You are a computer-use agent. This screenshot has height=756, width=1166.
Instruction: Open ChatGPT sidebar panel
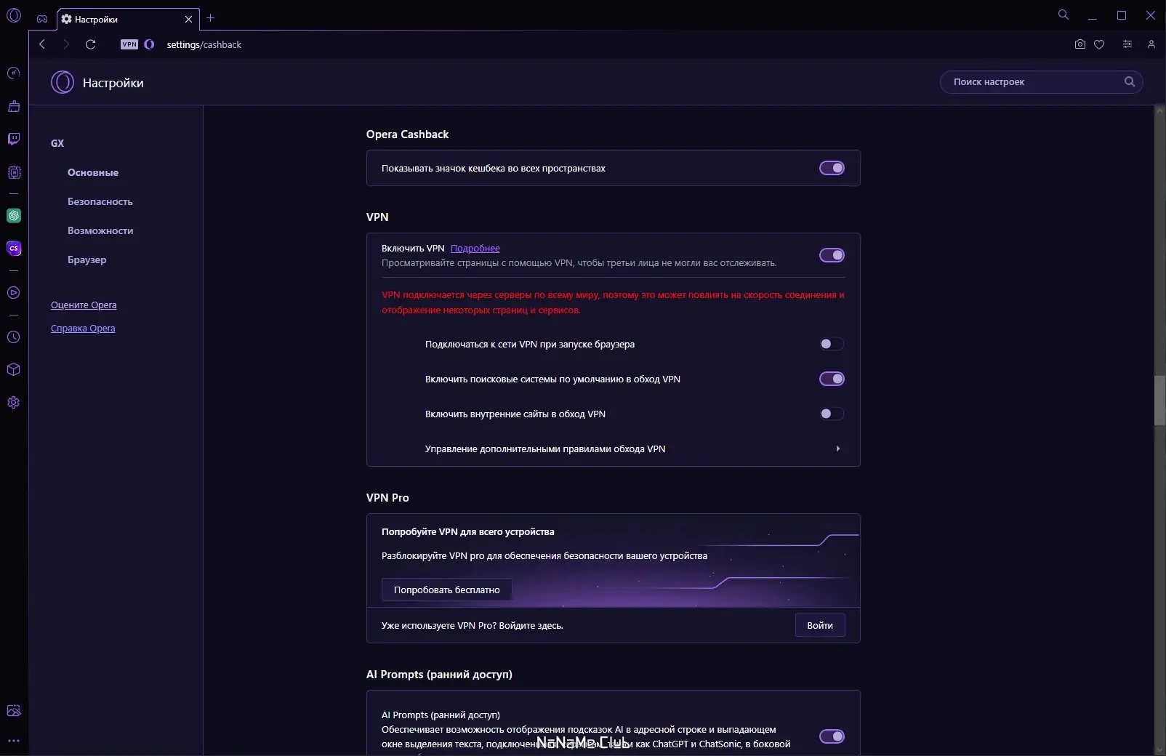14,216
